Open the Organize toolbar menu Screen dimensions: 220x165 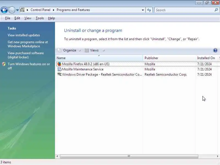coord(70,50)
